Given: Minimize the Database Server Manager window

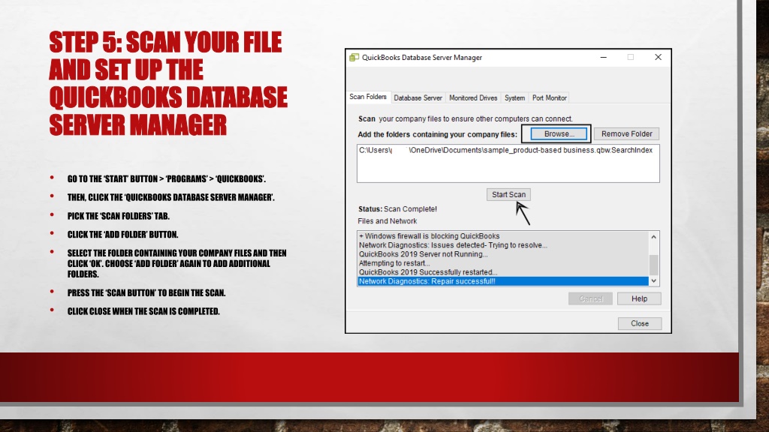Looking at the screenshot, I should [604, 57].
